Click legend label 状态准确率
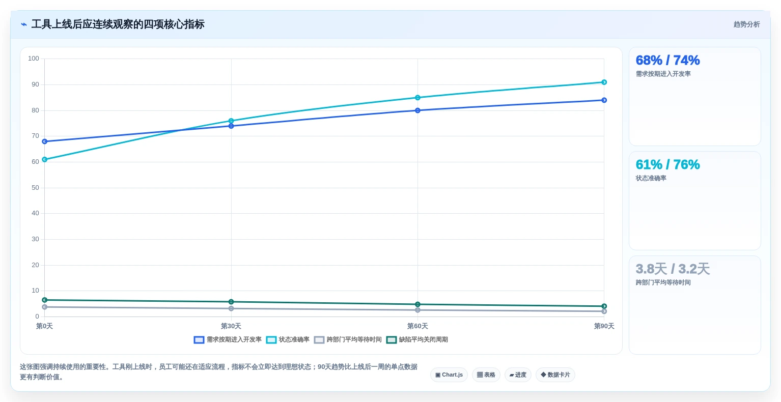This screenshot has width=781, height=402. point(294,340)
